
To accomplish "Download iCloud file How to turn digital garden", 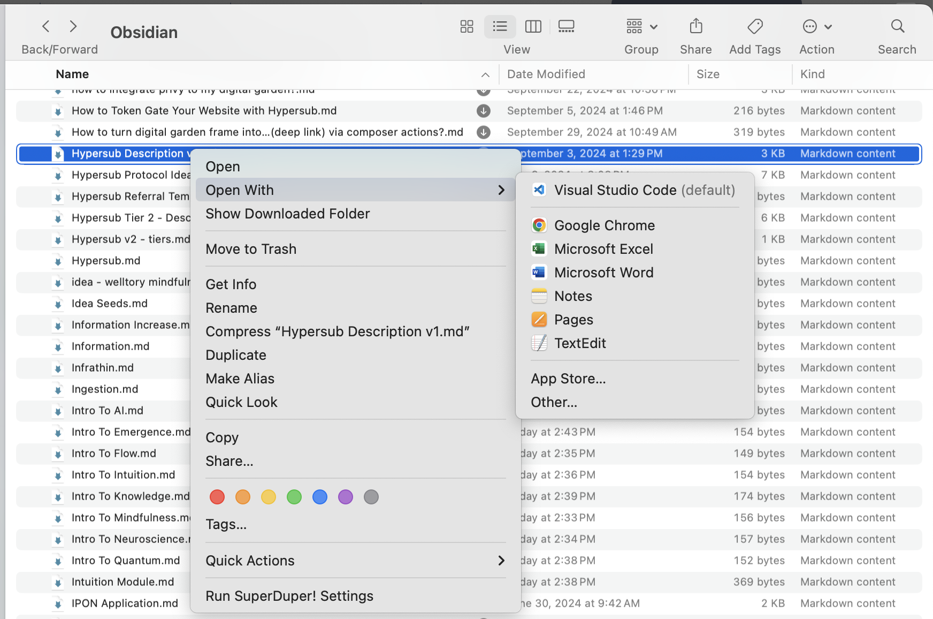I will (x=484, y=132).
